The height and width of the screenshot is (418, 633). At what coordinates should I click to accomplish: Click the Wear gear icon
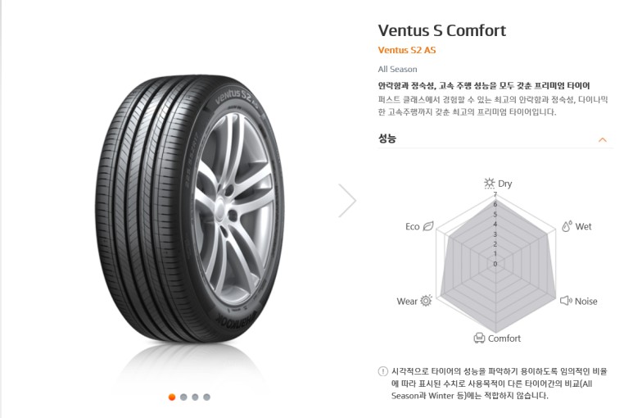[x=426, y=301]
